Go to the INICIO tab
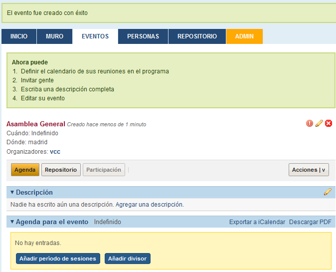The width and height of the screenshot is (336, 272). point(19,36)
